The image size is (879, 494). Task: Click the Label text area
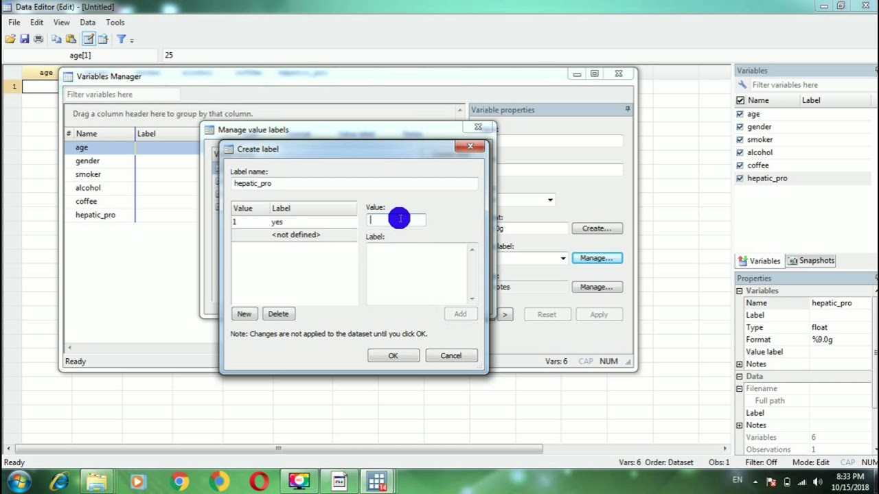[416, 273]
